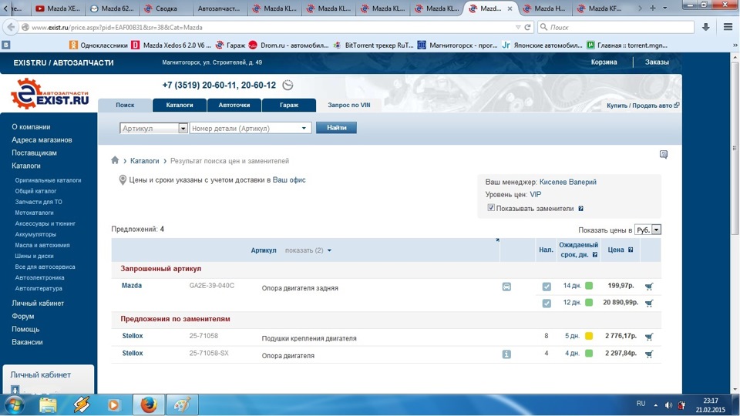Open info icon for Stellox 25-71058-SX
Screen dimensions: 740x416
pyautogui.click(x=506, y=354)
